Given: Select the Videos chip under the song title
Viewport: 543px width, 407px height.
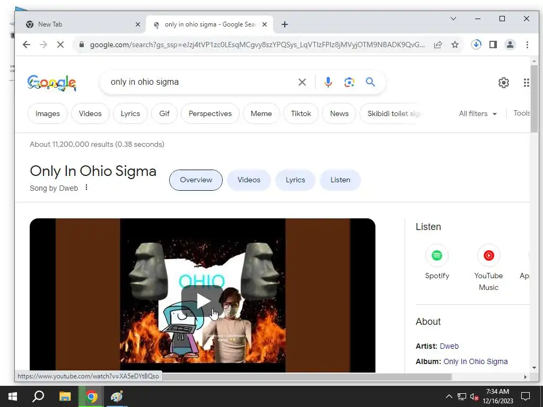Looking at the screenshot, I should point(249,180).
